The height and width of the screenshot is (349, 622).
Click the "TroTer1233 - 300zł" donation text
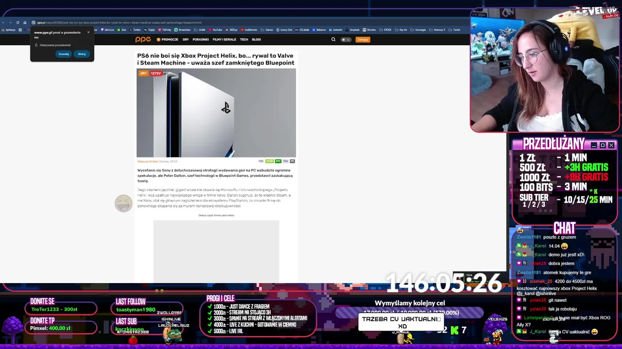(54, 309)
